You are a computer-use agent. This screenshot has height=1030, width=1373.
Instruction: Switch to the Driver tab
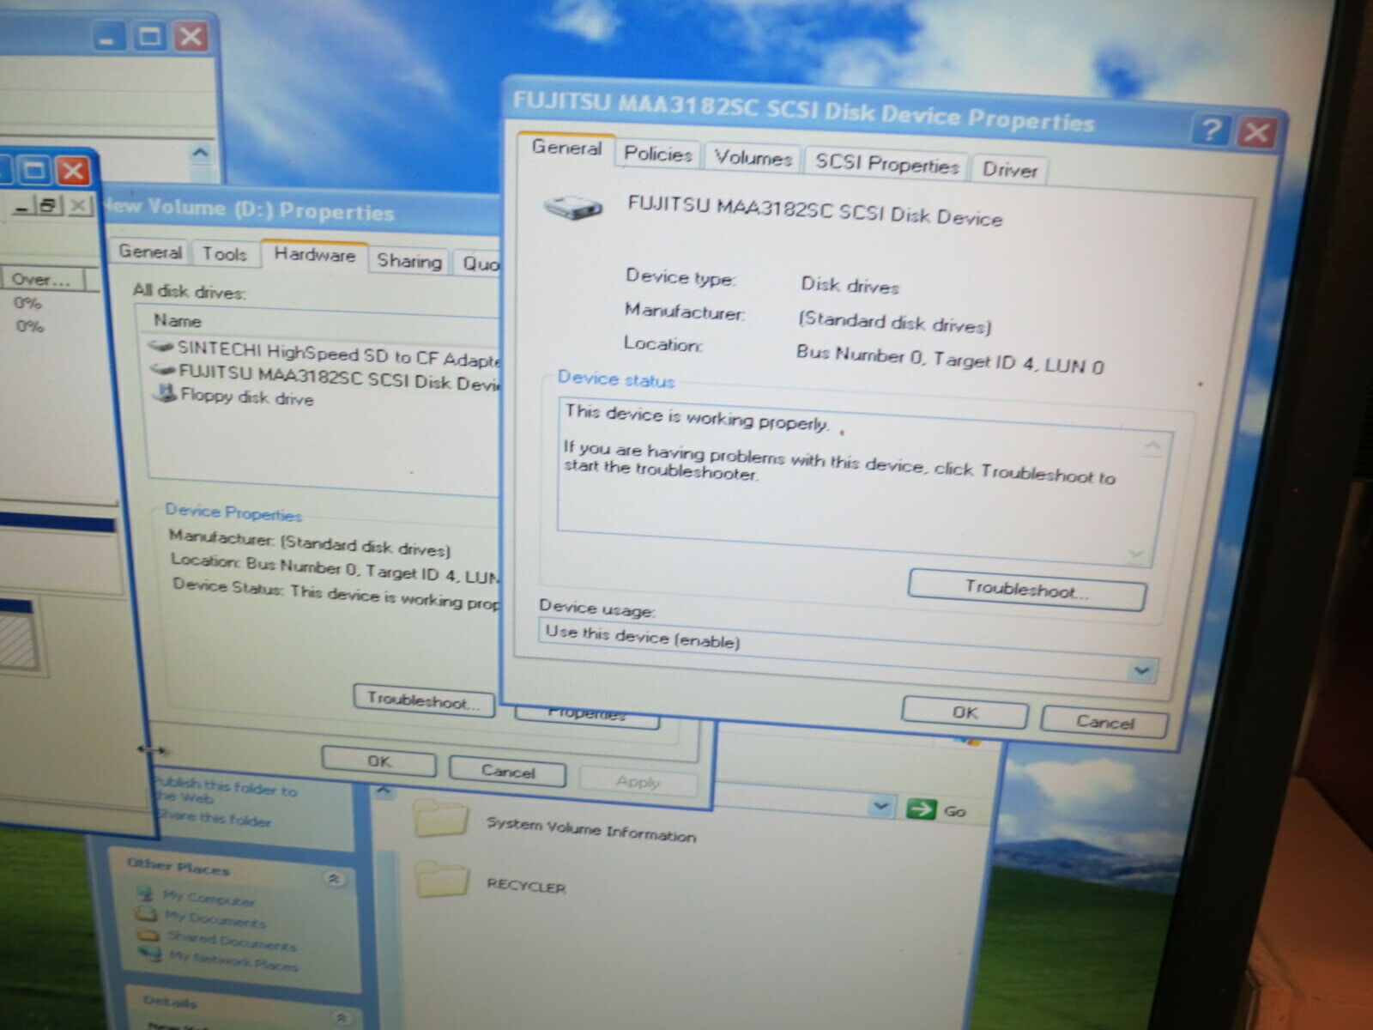coord(1010,169)
